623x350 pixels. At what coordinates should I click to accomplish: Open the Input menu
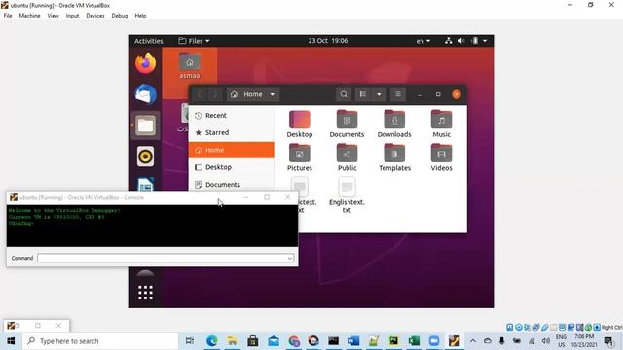click(72, 16)
